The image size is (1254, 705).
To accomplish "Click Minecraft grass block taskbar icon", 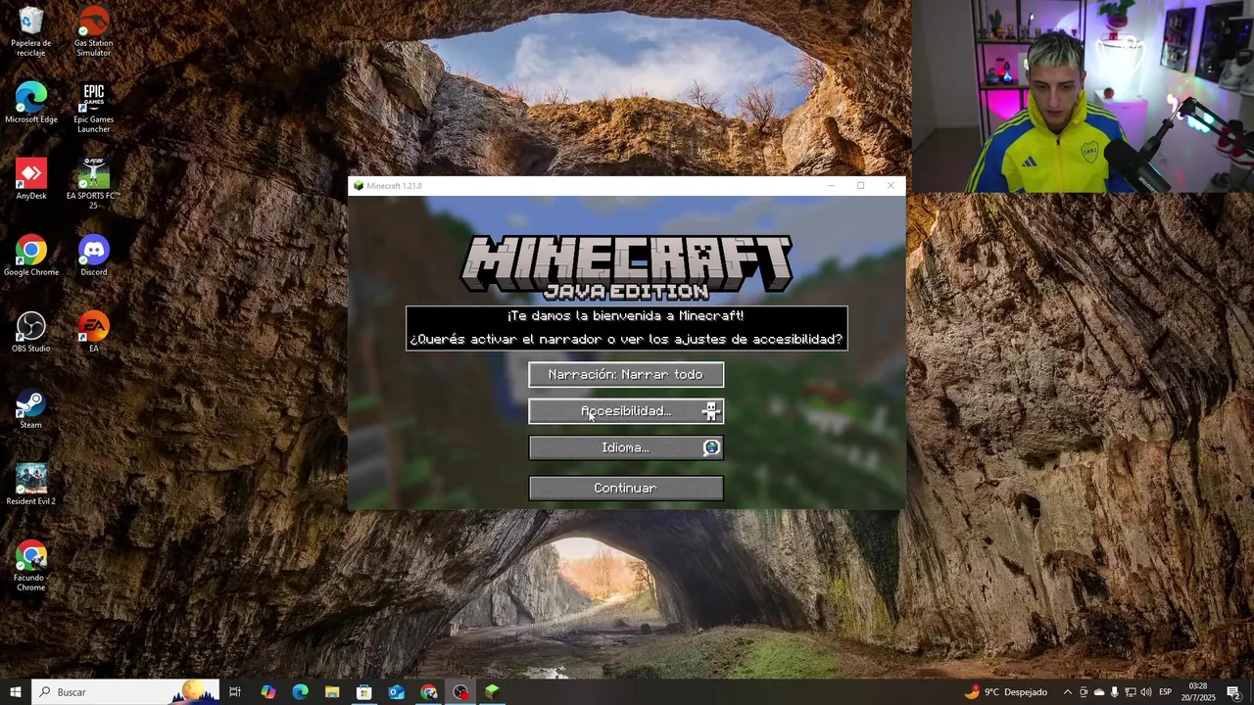I will click(492, 692).
